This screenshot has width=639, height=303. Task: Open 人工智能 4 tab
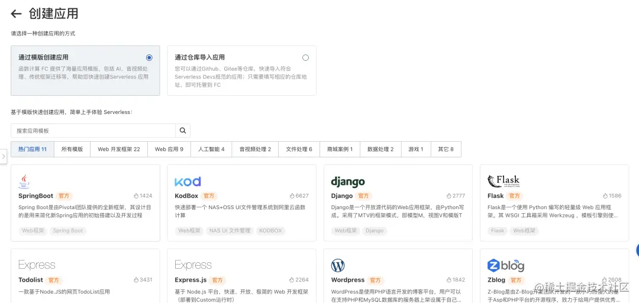[211, 149]
